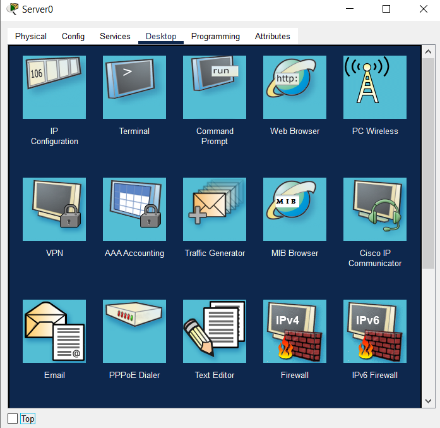Launch AAA Accounting
This screenshot has width=440, height=428.
[134, 209]
